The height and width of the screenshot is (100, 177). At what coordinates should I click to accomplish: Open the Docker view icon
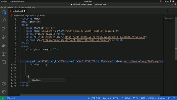coord(4,45)
